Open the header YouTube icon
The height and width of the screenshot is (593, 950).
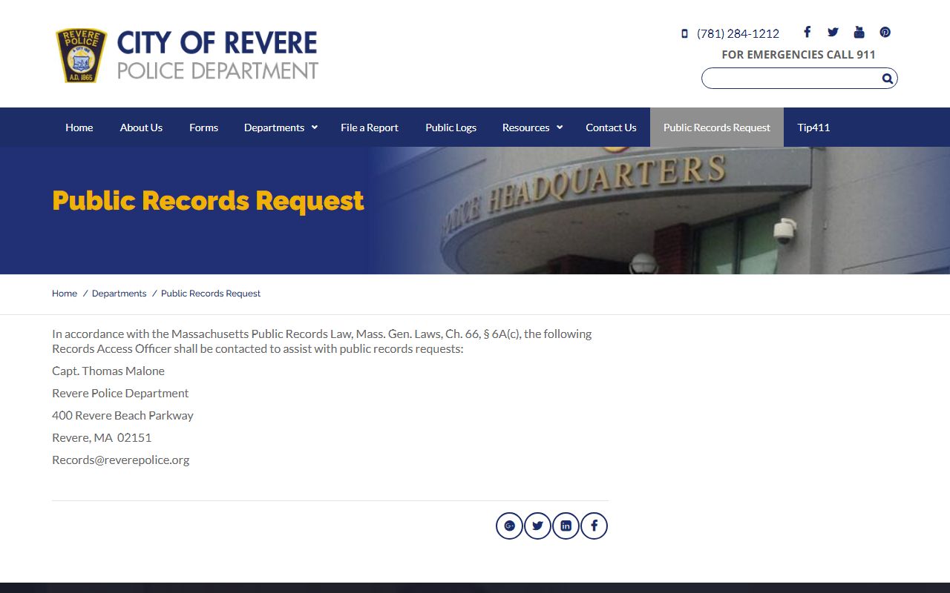tap(859, 32)
